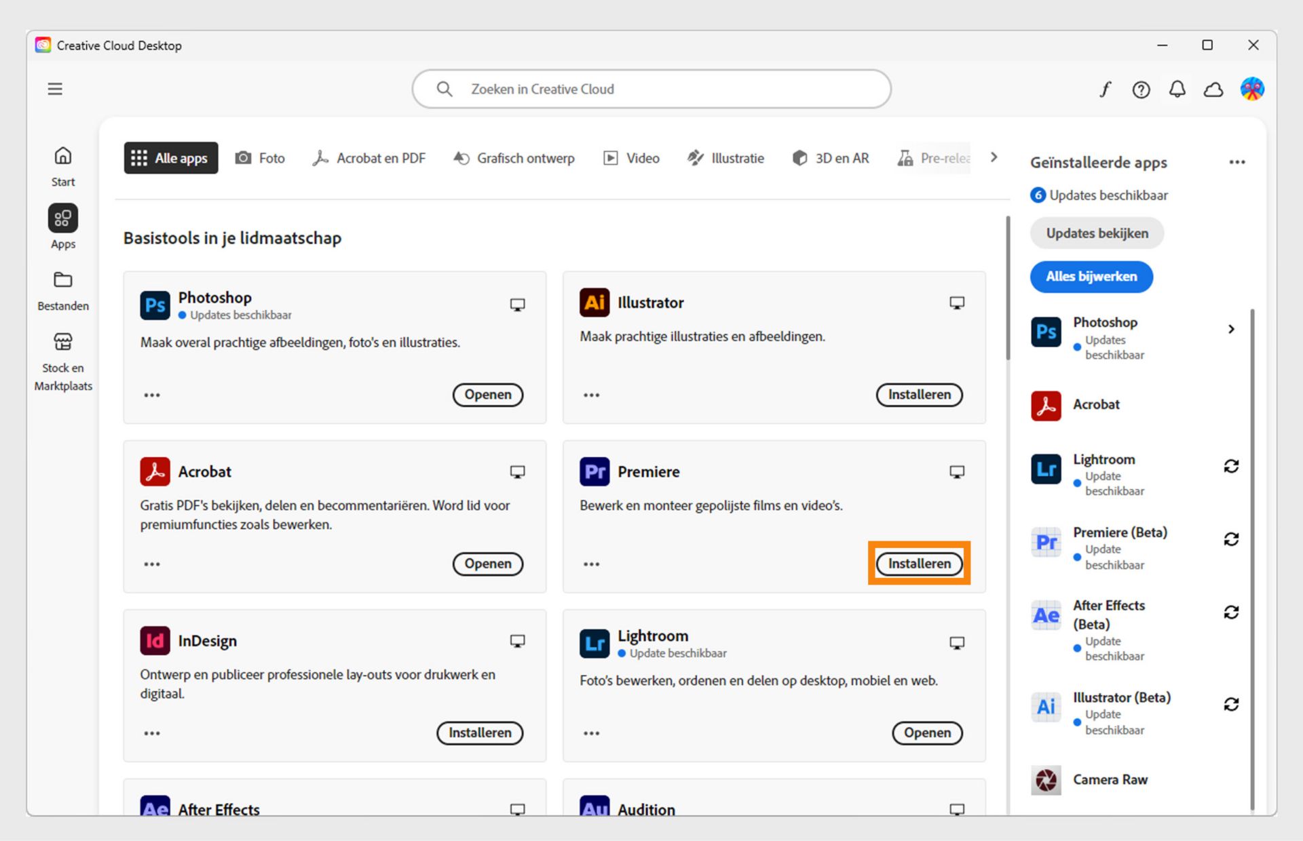Click Premiere (Beta) name in installed list
The image size is (1303, 841).
click(x=1120, y=532)
